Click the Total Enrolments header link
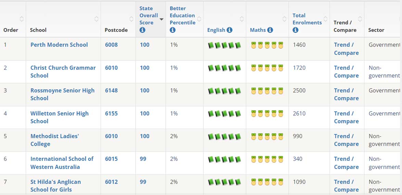402x195 pixels. pos(307,19)
